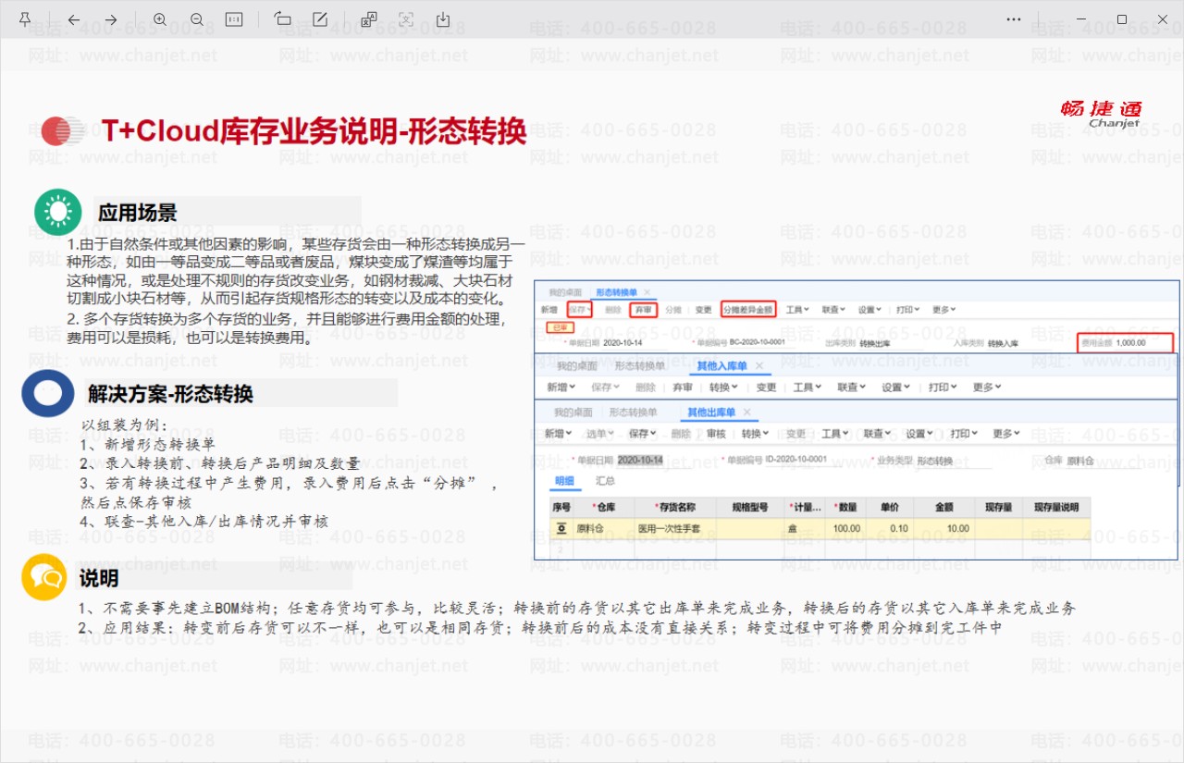This screenshot has height=763, width=1184.
Task: Zoom in with the magnifier plus icon
Action: [x=160, y=19]
